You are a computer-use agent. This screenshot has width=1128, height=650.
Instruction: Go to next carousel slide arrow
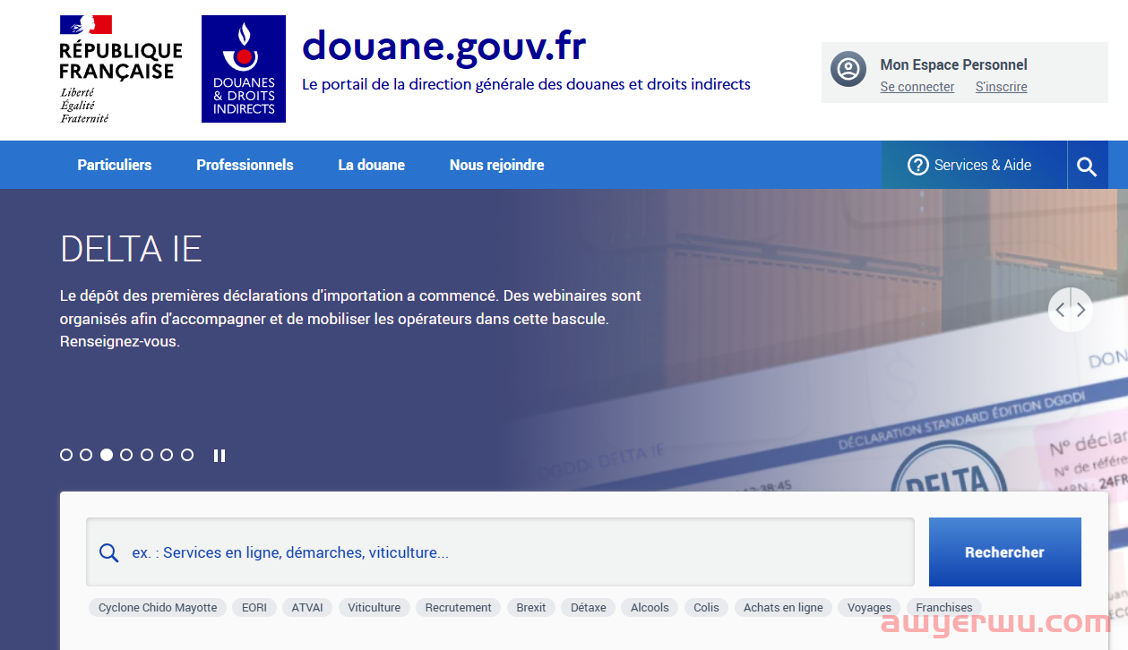pos(1081,310)
